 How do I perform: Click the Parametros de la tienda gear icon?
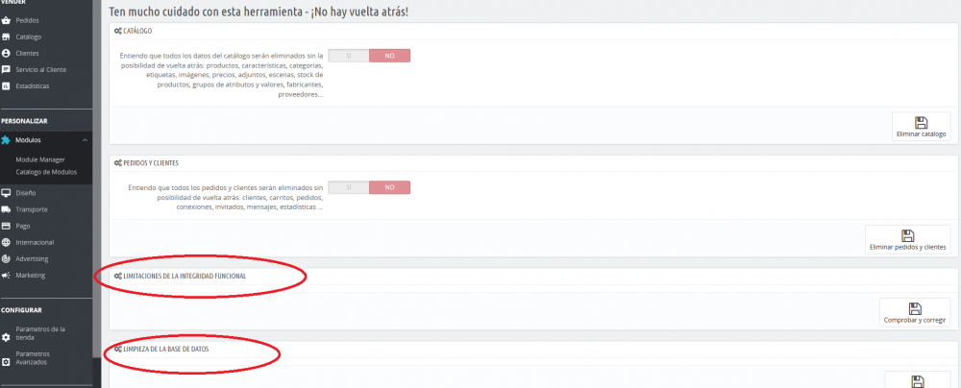6,337
